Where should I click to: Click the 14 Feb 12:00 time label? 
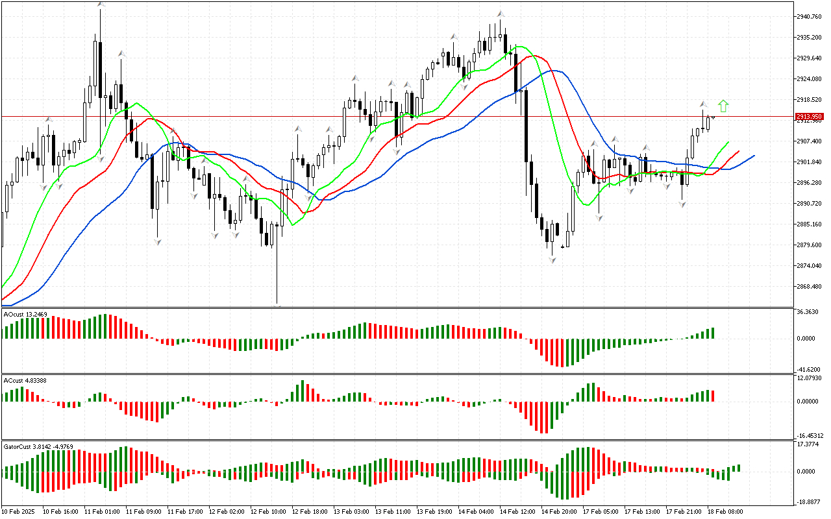pyautogui.click(x=517, y=512)
